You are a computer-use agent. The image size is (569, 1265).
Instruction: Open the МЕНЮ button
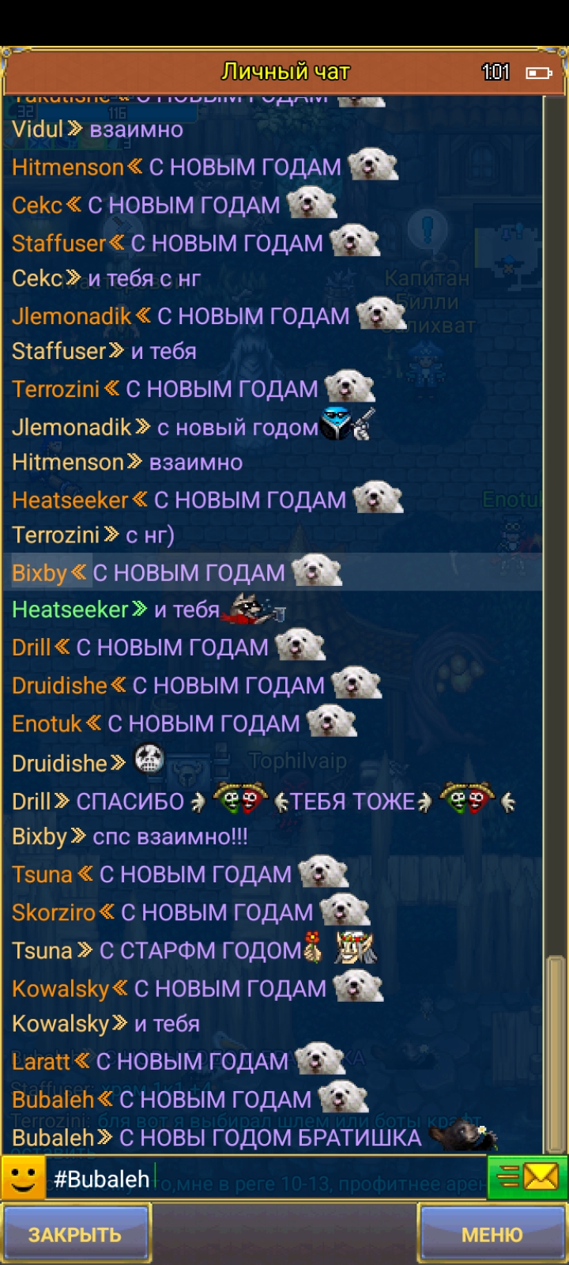[492, 1234]
